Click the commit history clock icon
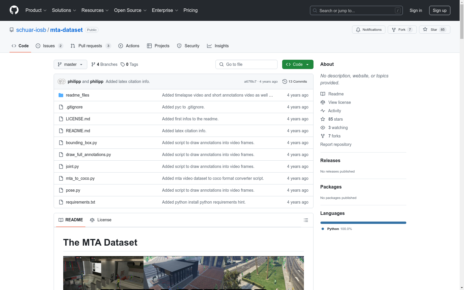 point(285,81)
